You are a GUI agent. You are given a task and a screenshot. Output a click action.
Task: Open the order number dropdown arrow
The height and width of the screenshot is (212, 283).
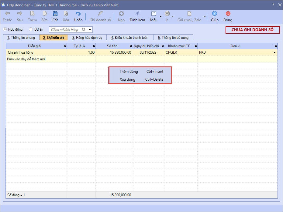[90, 30]
